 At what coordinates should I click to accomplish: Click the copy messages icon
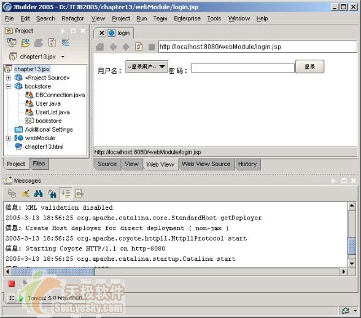point(12,194)
